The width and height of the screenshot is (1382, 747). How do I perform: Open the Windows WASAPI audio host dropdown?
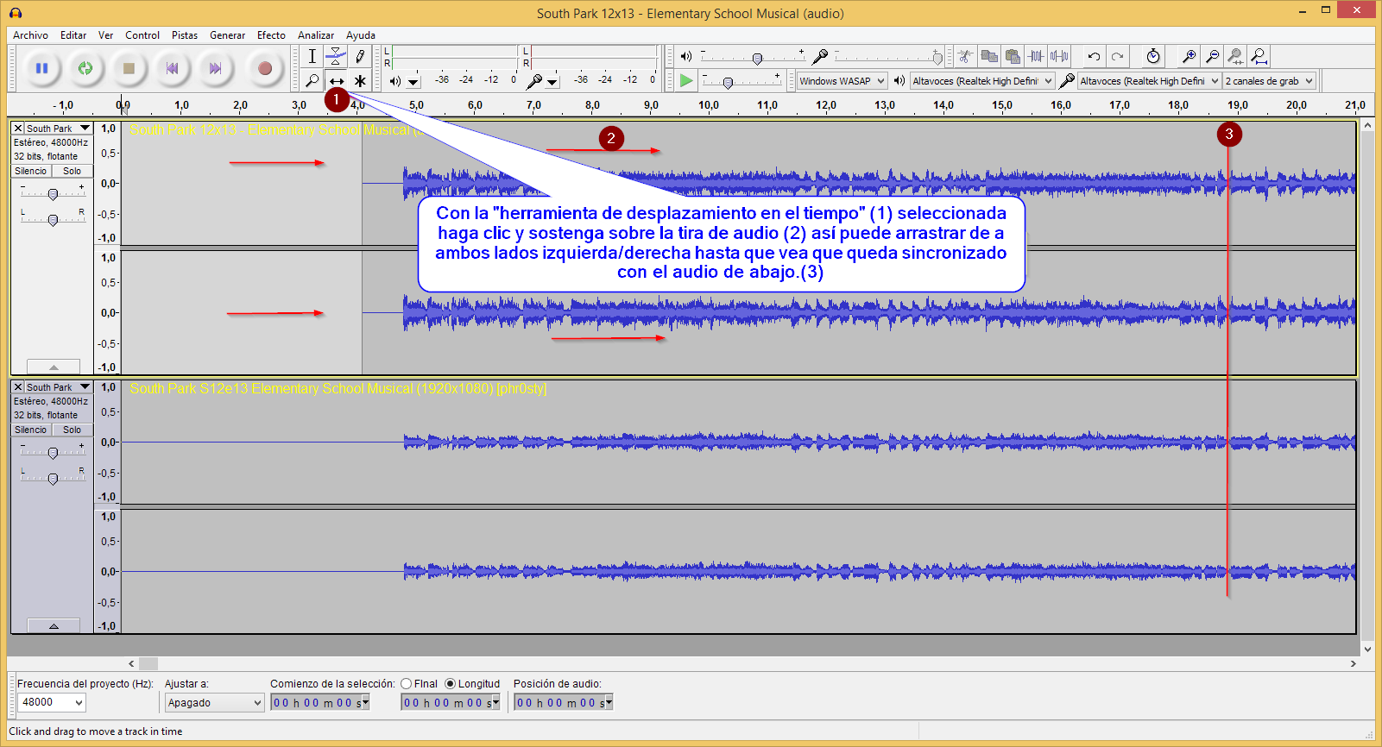[842, 81]
